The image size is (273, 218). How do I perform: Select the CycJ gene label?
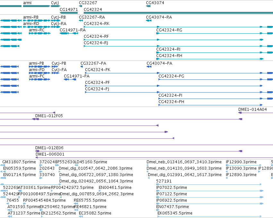pos(55,3)
